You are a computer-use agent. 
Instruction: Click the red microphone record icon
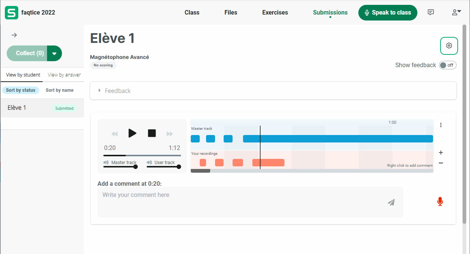tap(440, 202)
